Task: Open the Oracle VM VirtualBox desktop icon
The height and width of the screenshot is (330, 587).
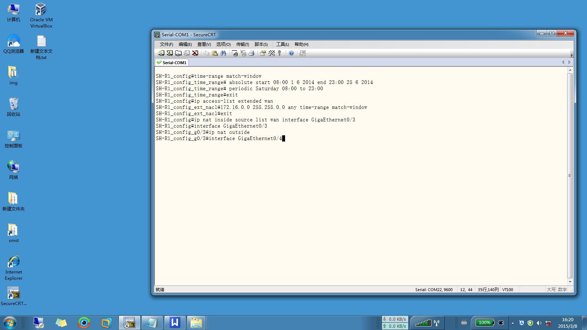Action: [41, 15]
